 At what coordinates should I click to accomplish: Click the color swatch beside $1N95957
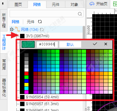22,104
